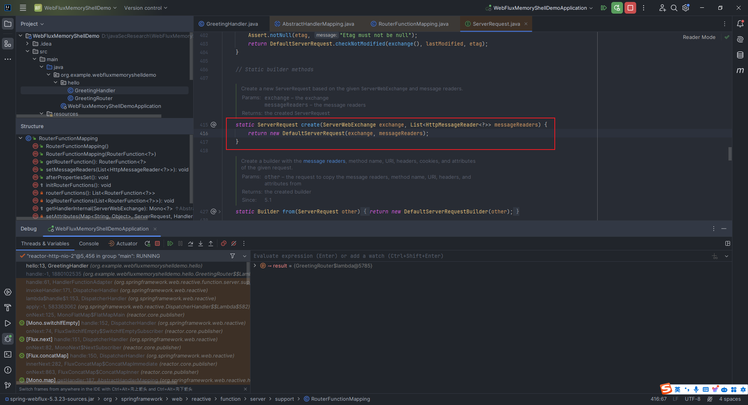
Task: Click the green Rerun Debug button in title bar
Action: 617,8
